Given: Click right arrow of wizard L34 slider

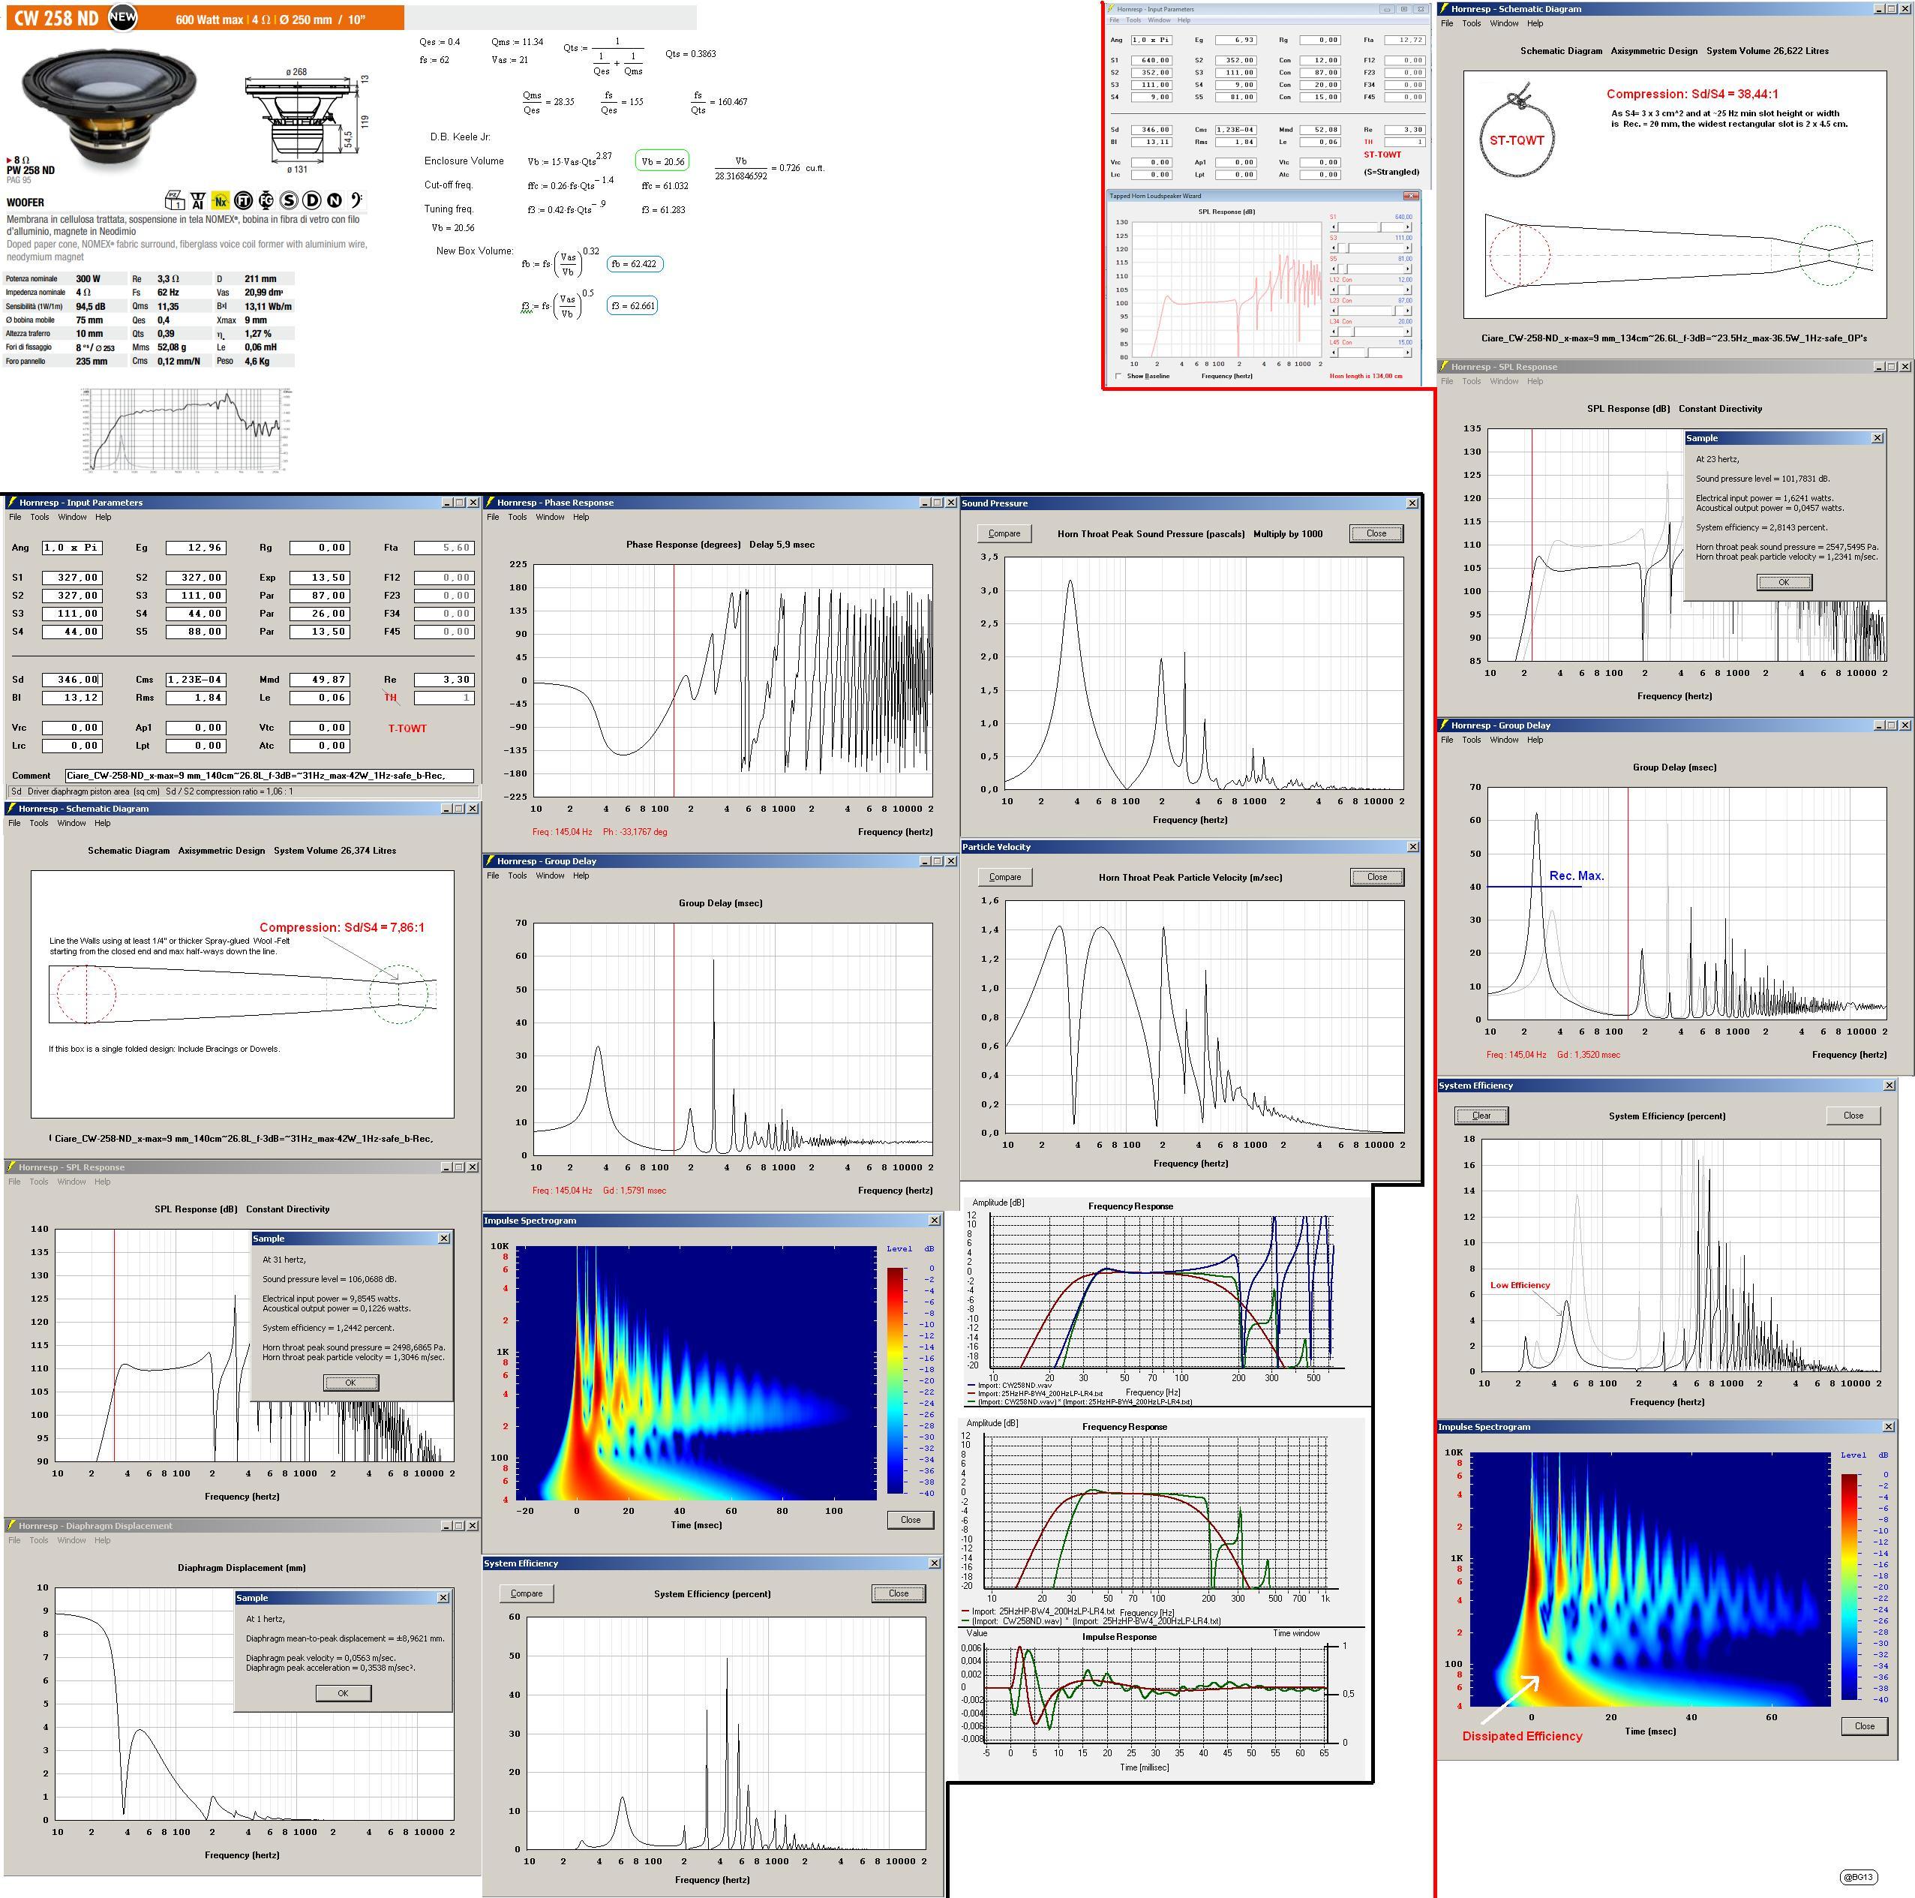Looking at the screenshot, I should 1407,331.
